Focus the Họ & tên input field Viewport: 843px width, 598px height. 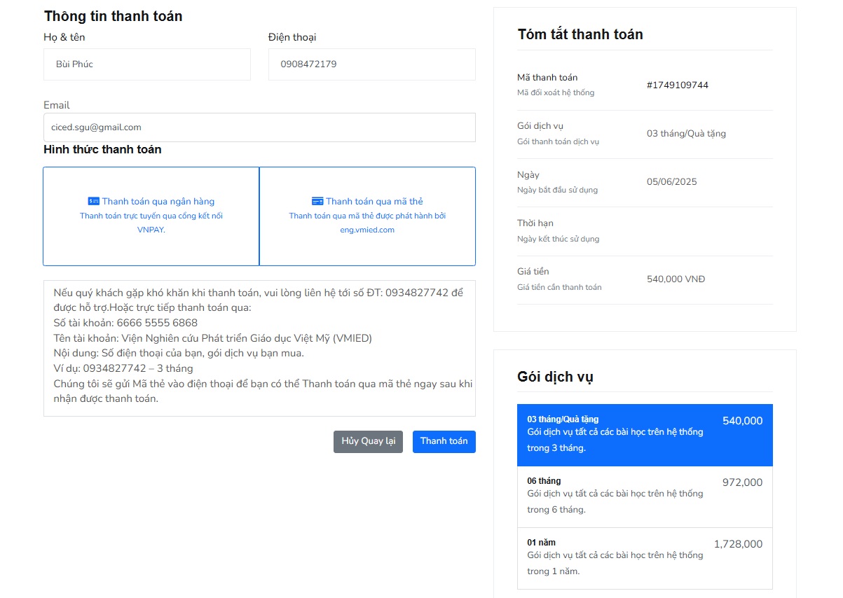click(147, 64)
